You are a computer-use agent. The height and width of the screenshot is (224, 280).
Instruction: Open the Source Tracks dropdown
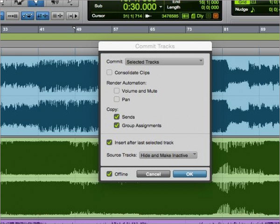[168, 155]
